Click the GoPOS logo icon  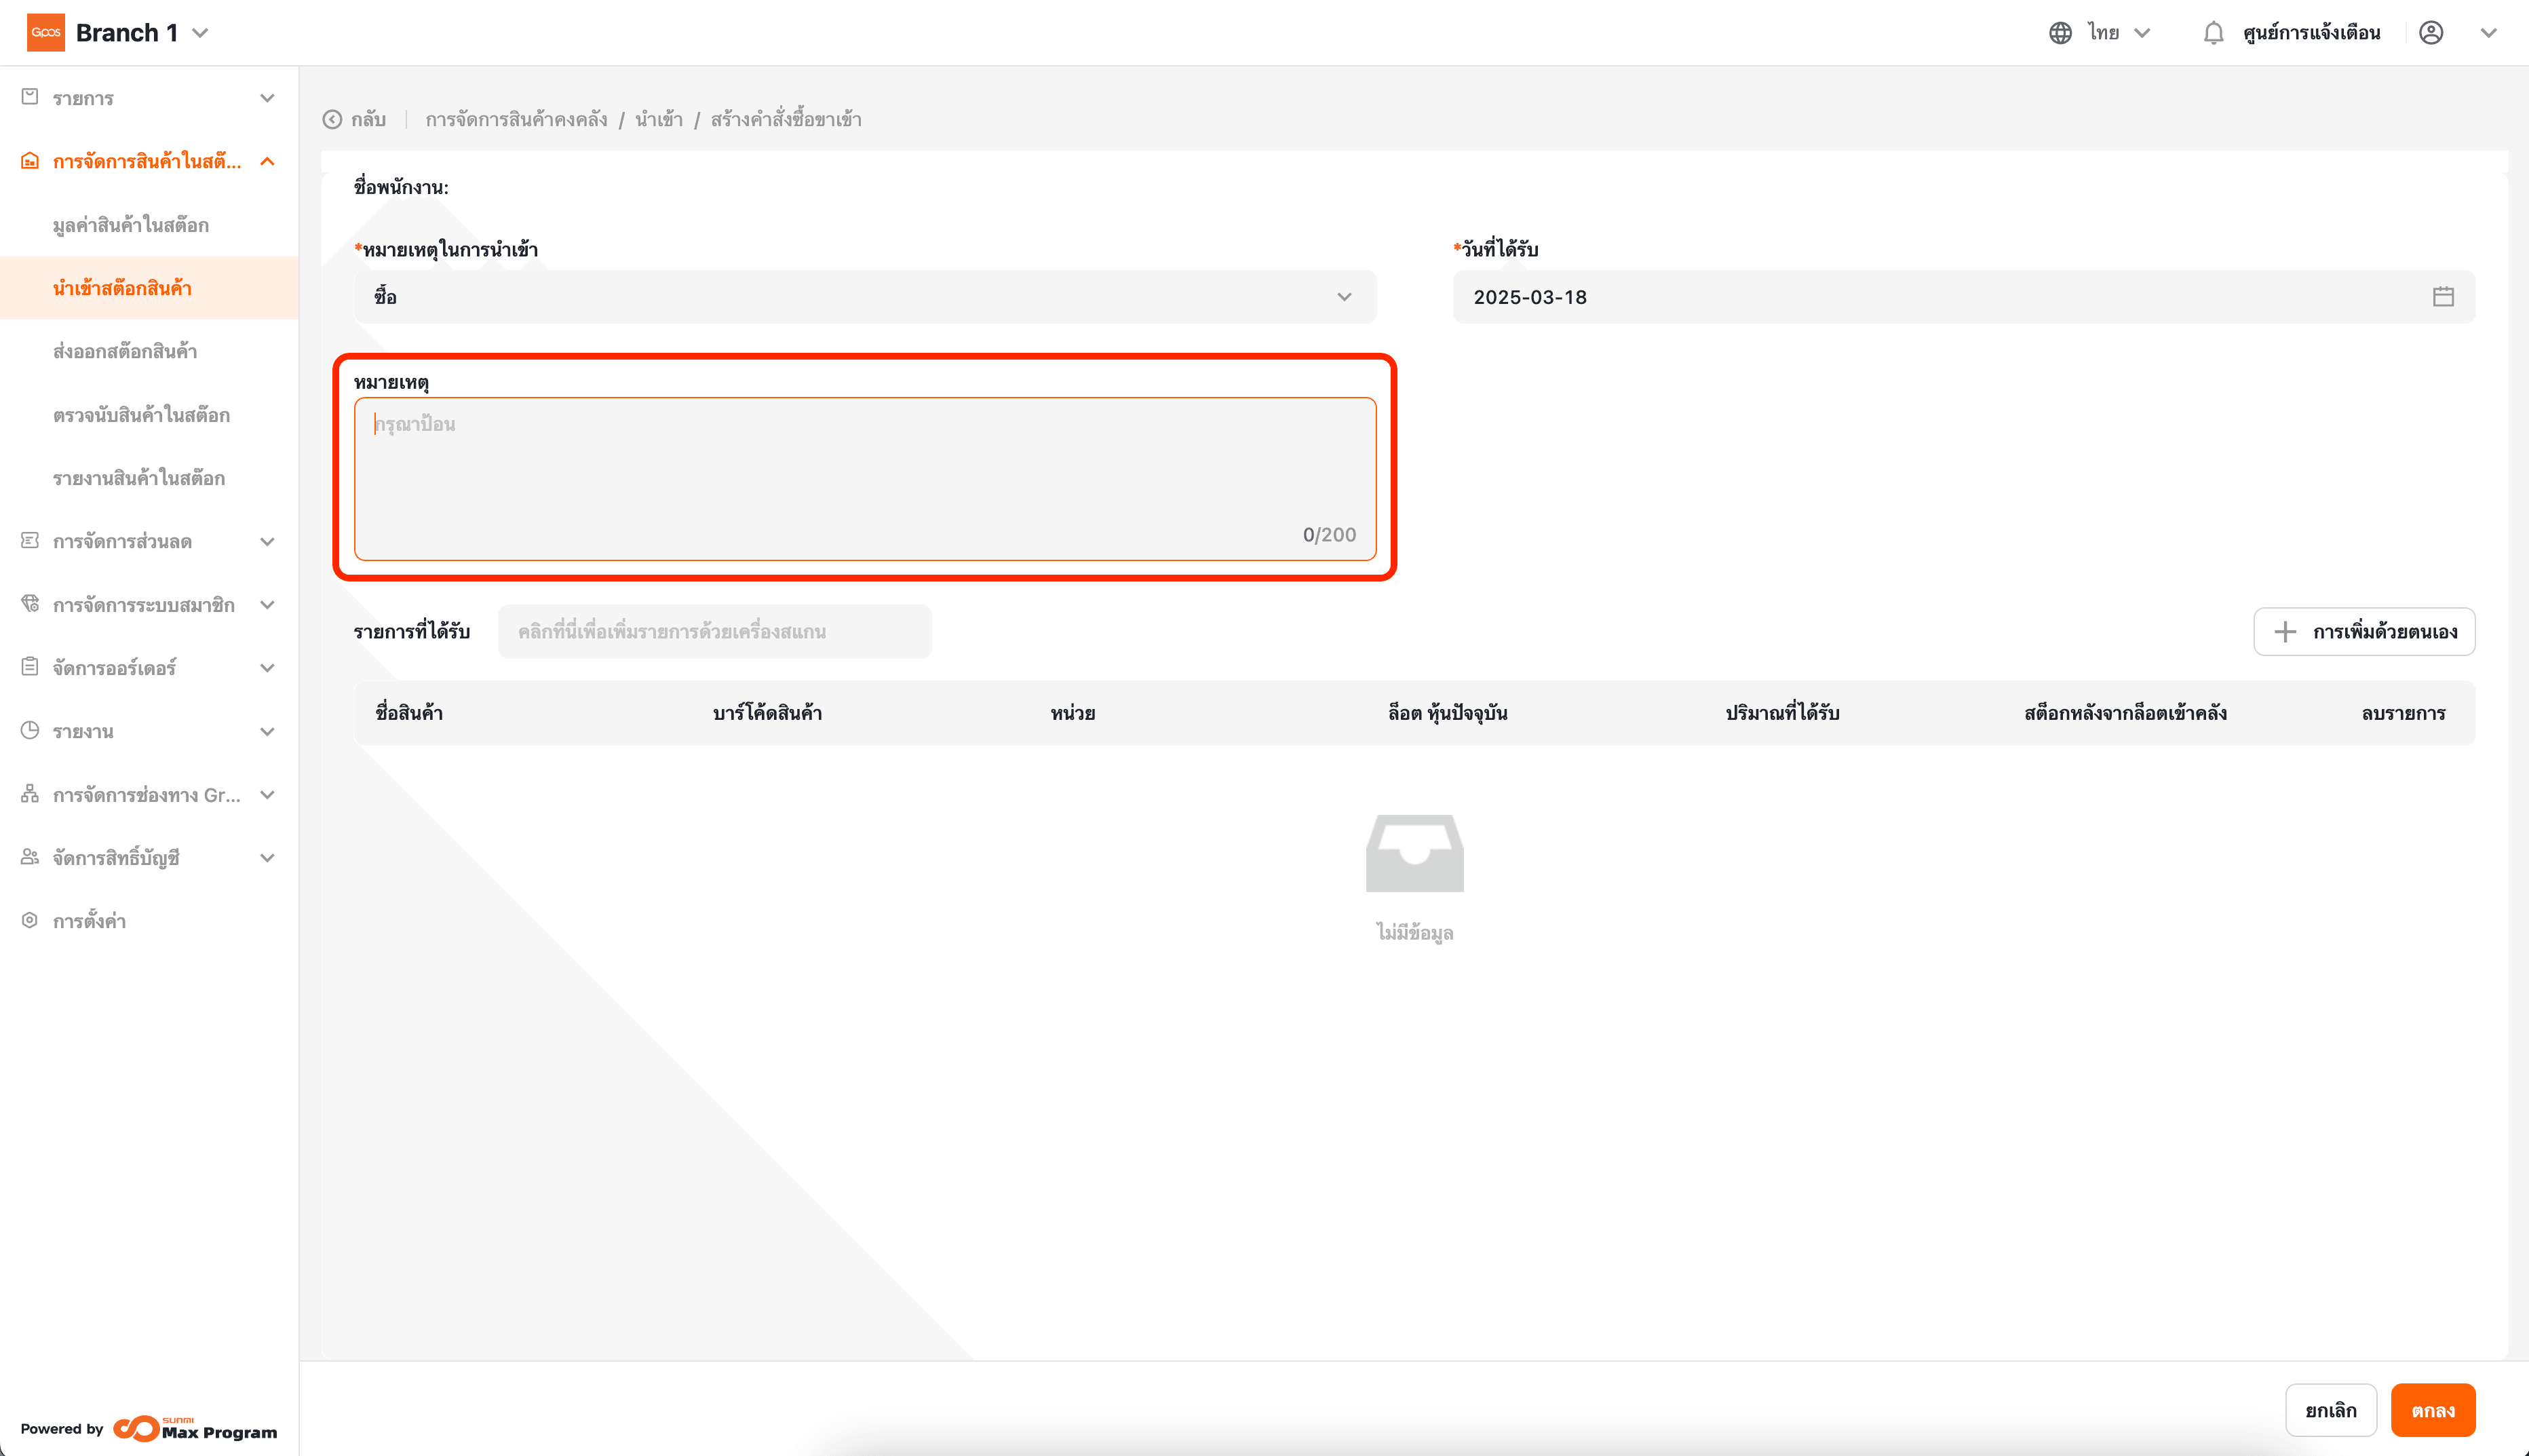pos(46,33)
